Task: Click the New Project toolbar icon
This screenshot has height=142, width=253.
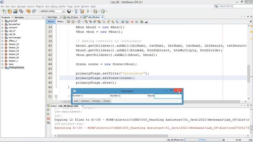Action: tap(9, 11)
